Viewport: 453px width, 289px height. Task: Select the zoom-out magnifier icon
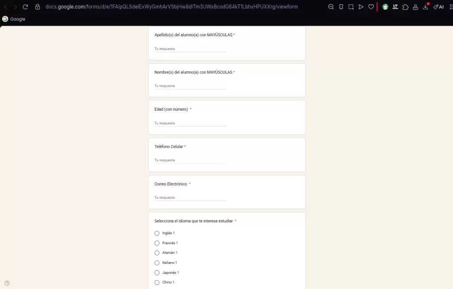pos(331,7)
